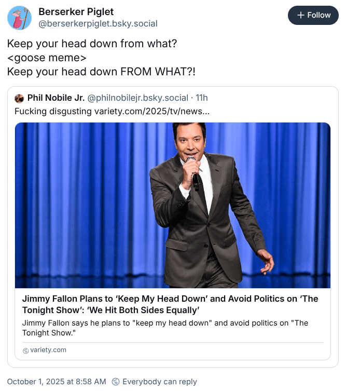Click the variety.com domain label
The width and height of the screenshot is (346, 391).
pos(48,350)
